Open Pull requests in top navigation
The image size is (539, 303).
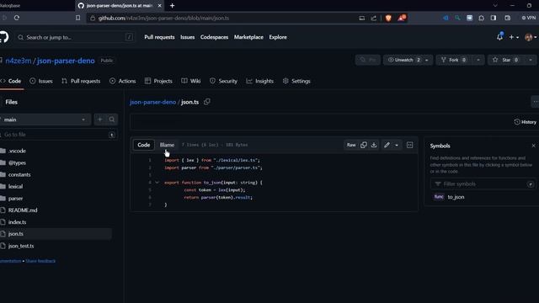coord(159,37)
